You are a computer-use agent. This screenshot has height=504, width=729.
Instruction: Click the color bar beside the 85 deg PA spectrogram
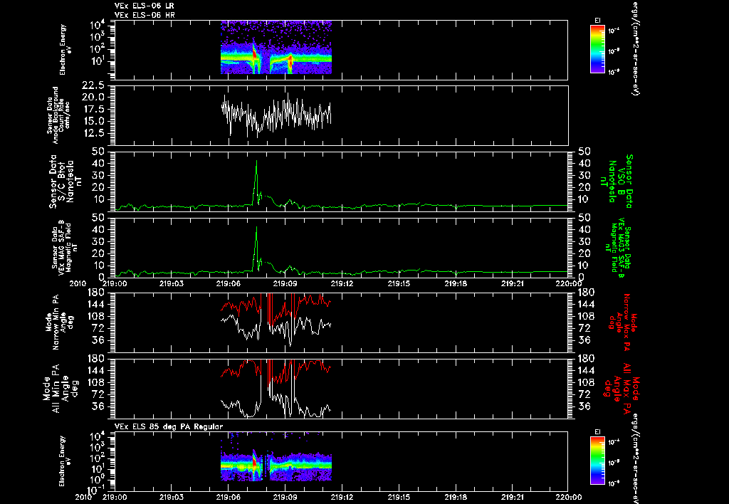pos(597,461)
